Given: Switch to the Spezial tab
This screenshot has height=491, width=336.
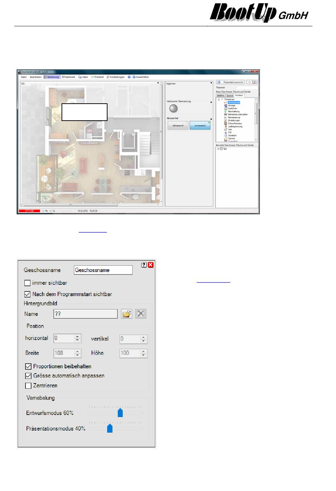Looking at the screenshot, I should tap(230, 96).
